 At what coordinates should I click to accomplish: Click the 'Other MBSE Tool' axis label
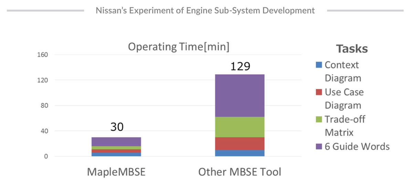pyautogui.click(x=240, y=172)
